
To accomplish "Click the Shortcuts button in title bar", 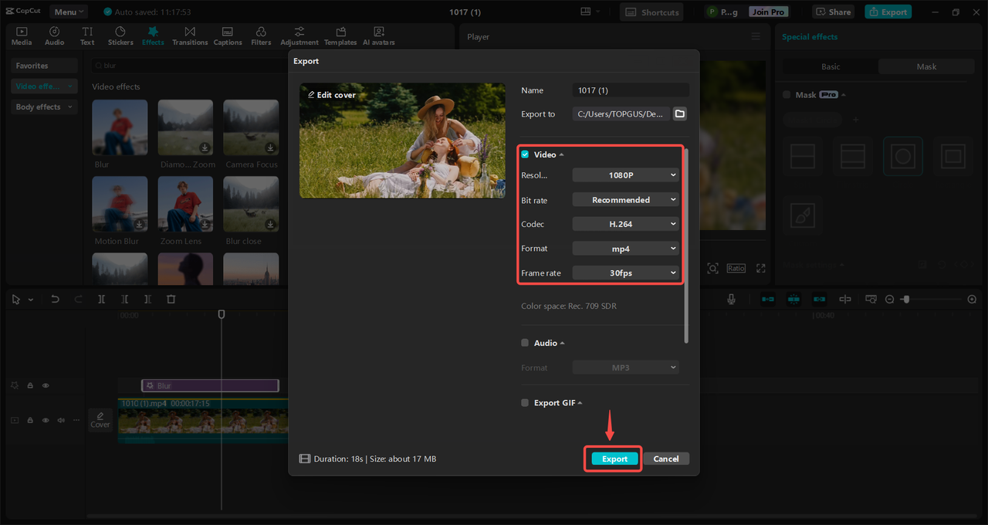I will point(651,12).
